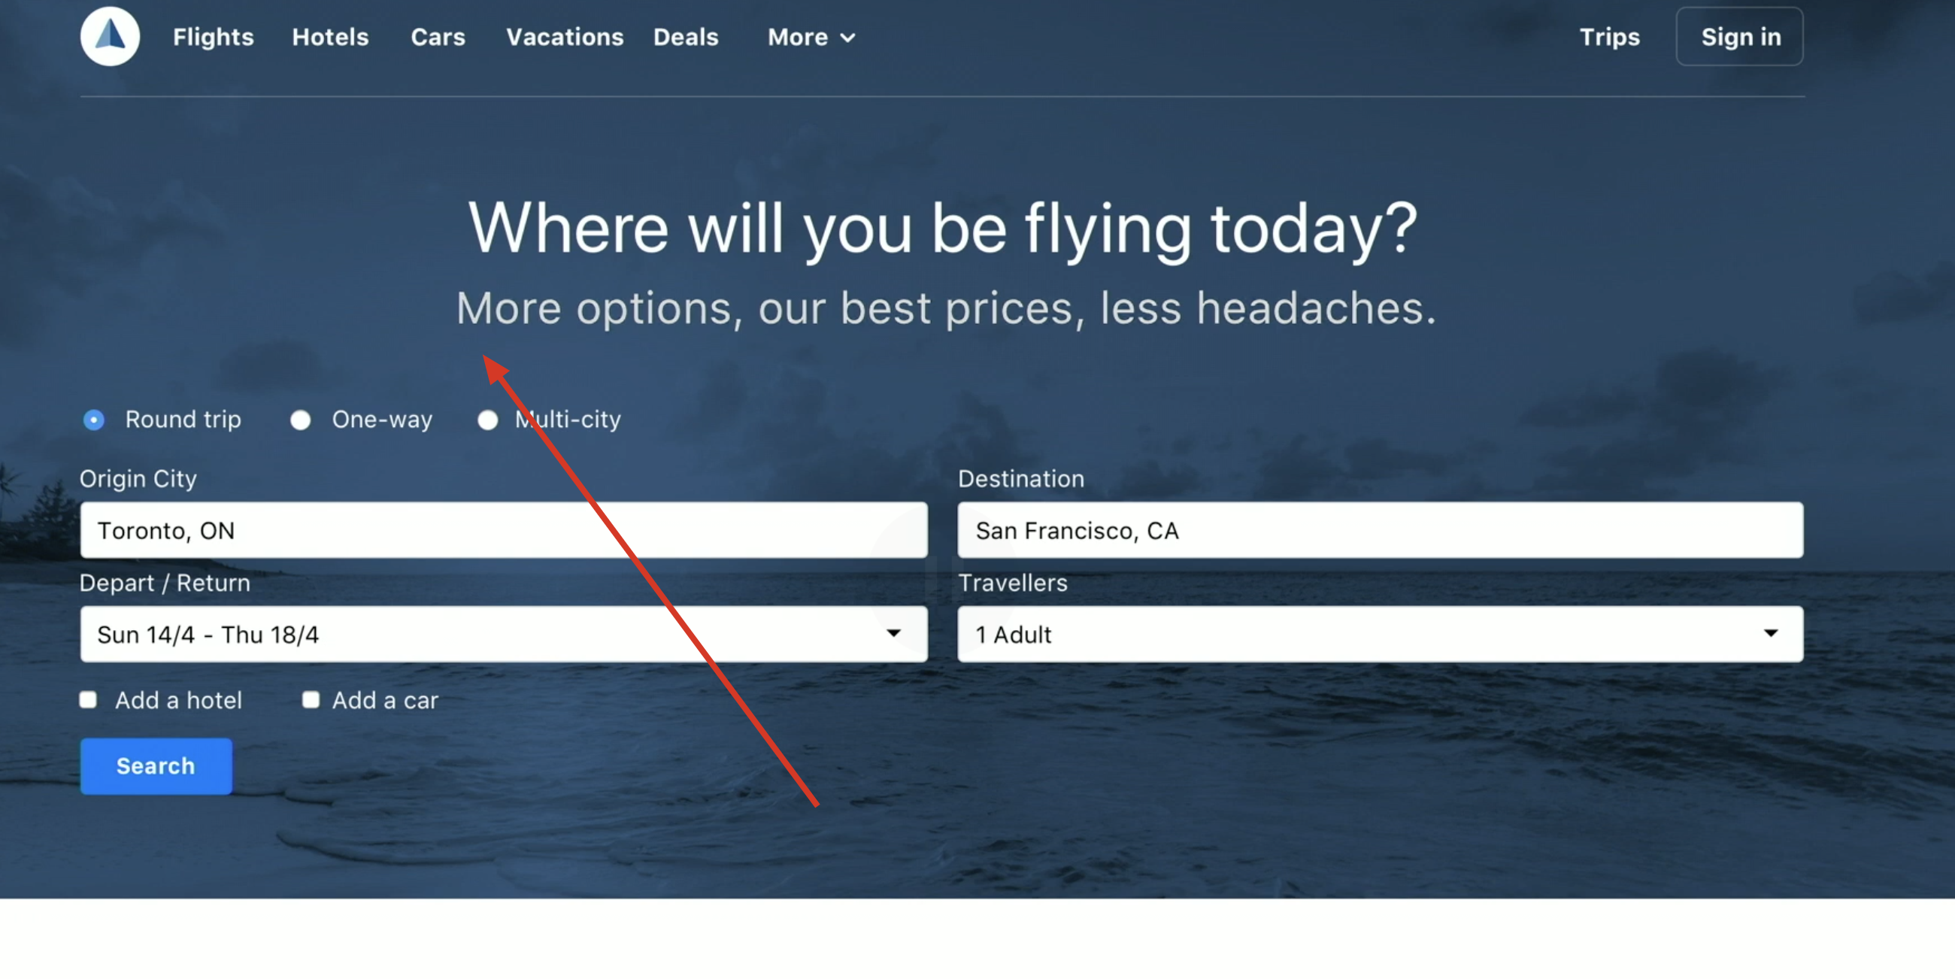Select the Round trip radio button
This screenshot has width=1955, height=979.
click(x=94, y=420)
